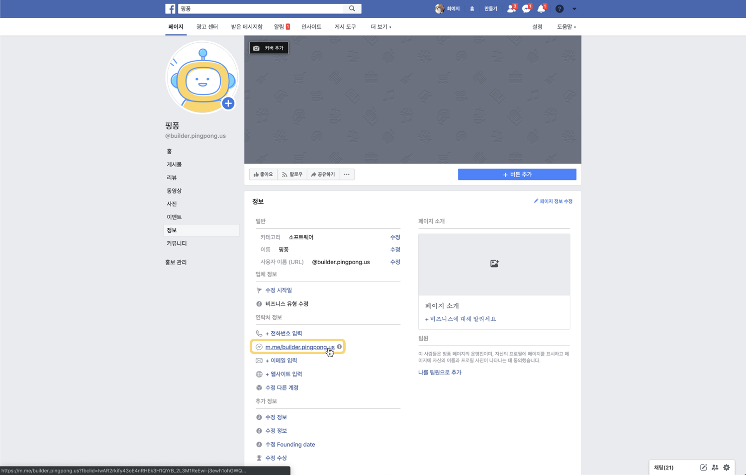The height and width of the screenshot is (475, 746).
Task: Click the 홈 link in top bar
Action: coord(472,8)
